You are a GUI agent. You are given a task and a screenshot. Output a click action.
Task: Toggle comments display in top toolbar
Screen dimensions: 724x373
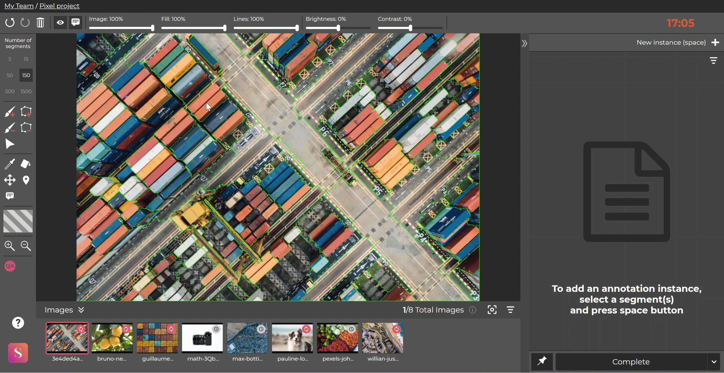[x=75, y=22]
